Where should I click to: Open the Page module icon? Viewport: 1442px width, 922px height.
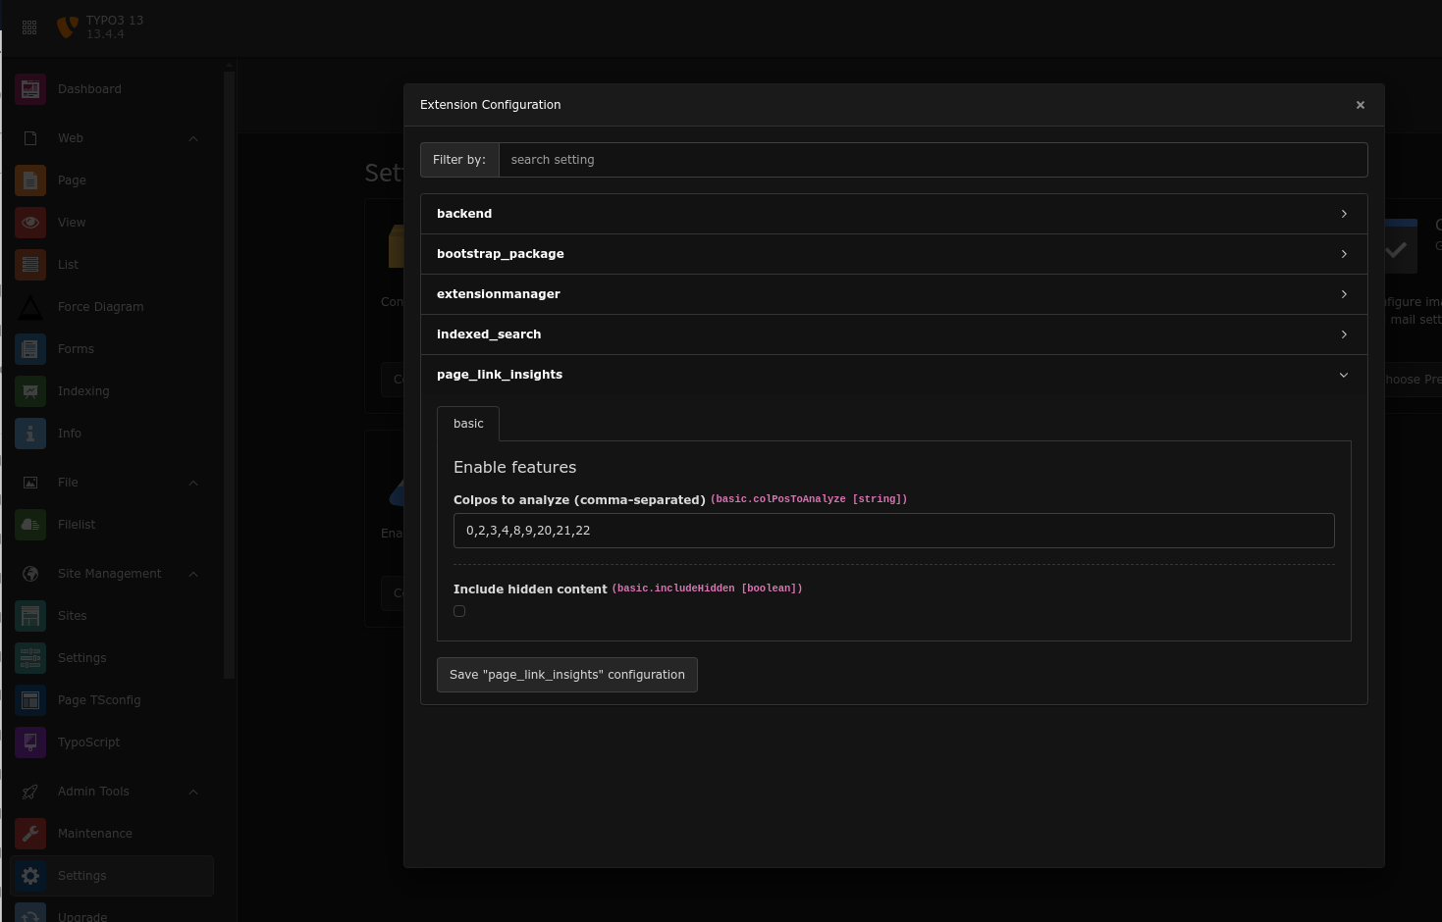click(x=30, y=180)
